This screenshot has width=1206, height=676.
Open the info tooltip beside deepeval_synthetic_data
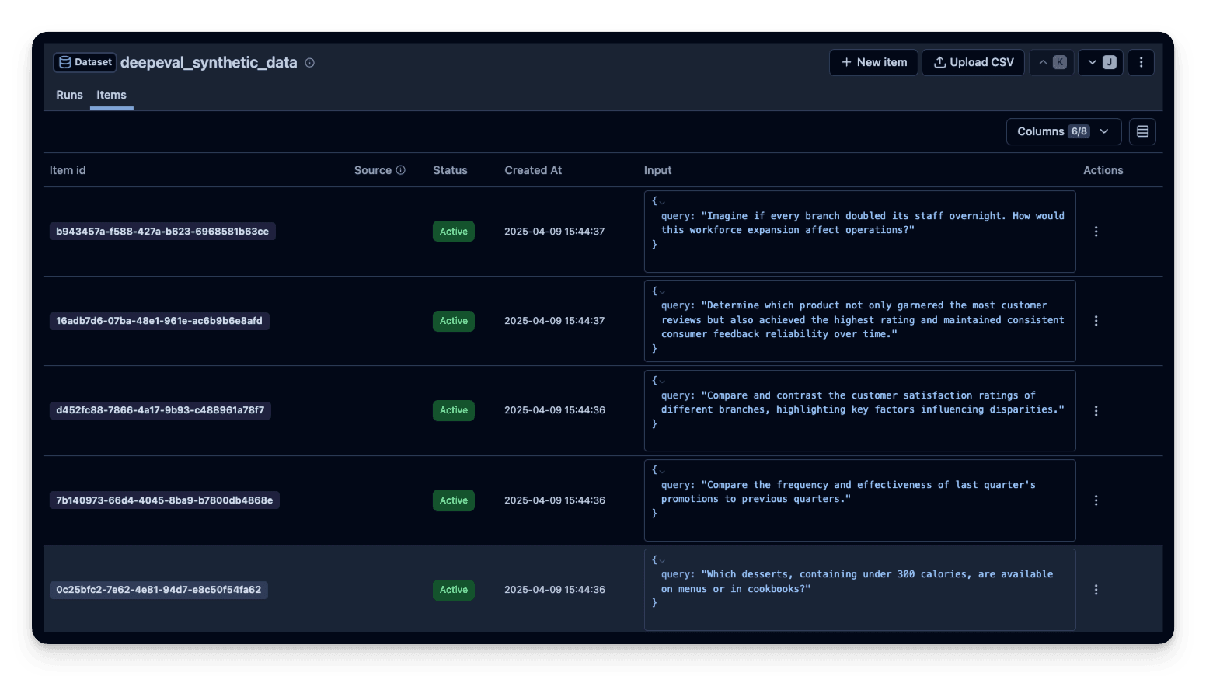pos(309,62)
